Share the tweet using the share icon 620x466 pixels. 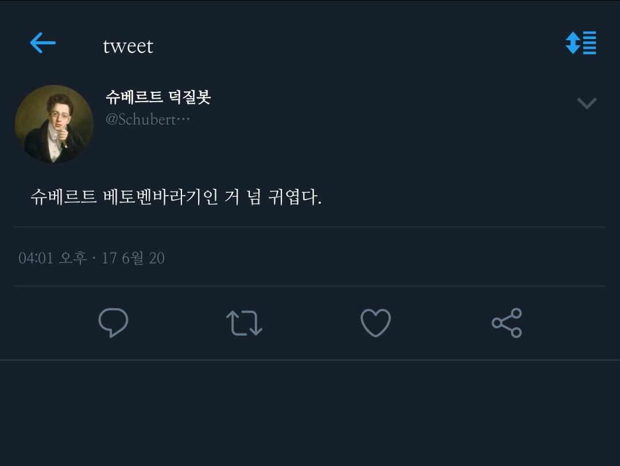click(507, 323)
